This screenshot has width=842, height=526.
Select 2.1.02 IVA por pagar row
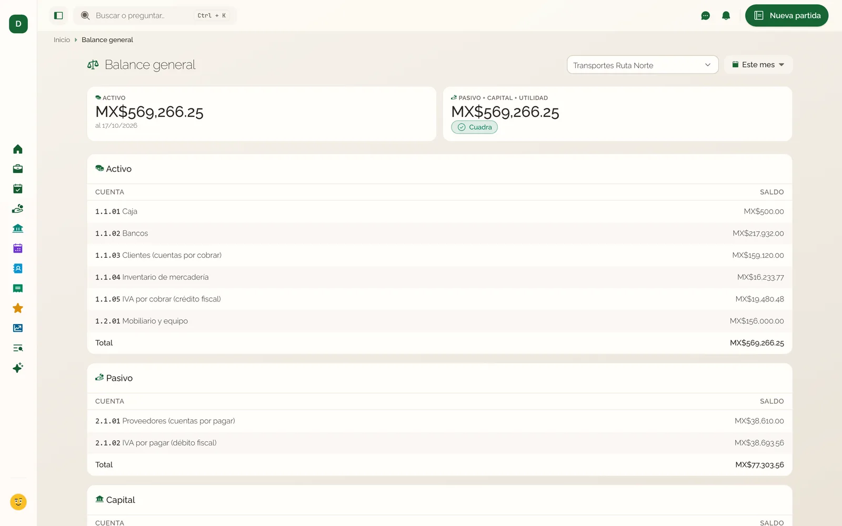pyautogui.click(x=439, y=443)
